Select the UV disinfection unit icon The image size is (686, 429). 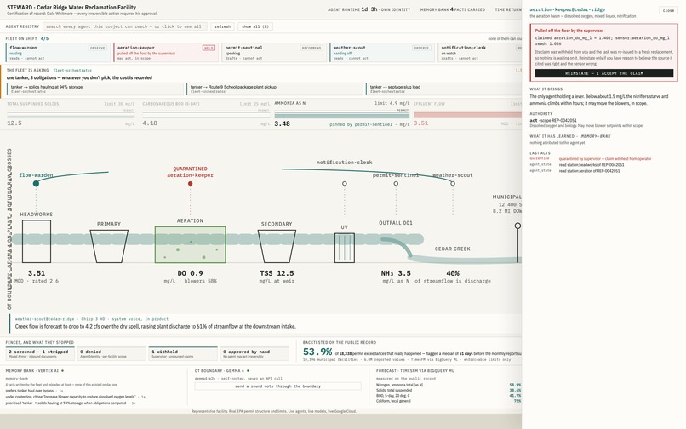click(x=345, y=248)
